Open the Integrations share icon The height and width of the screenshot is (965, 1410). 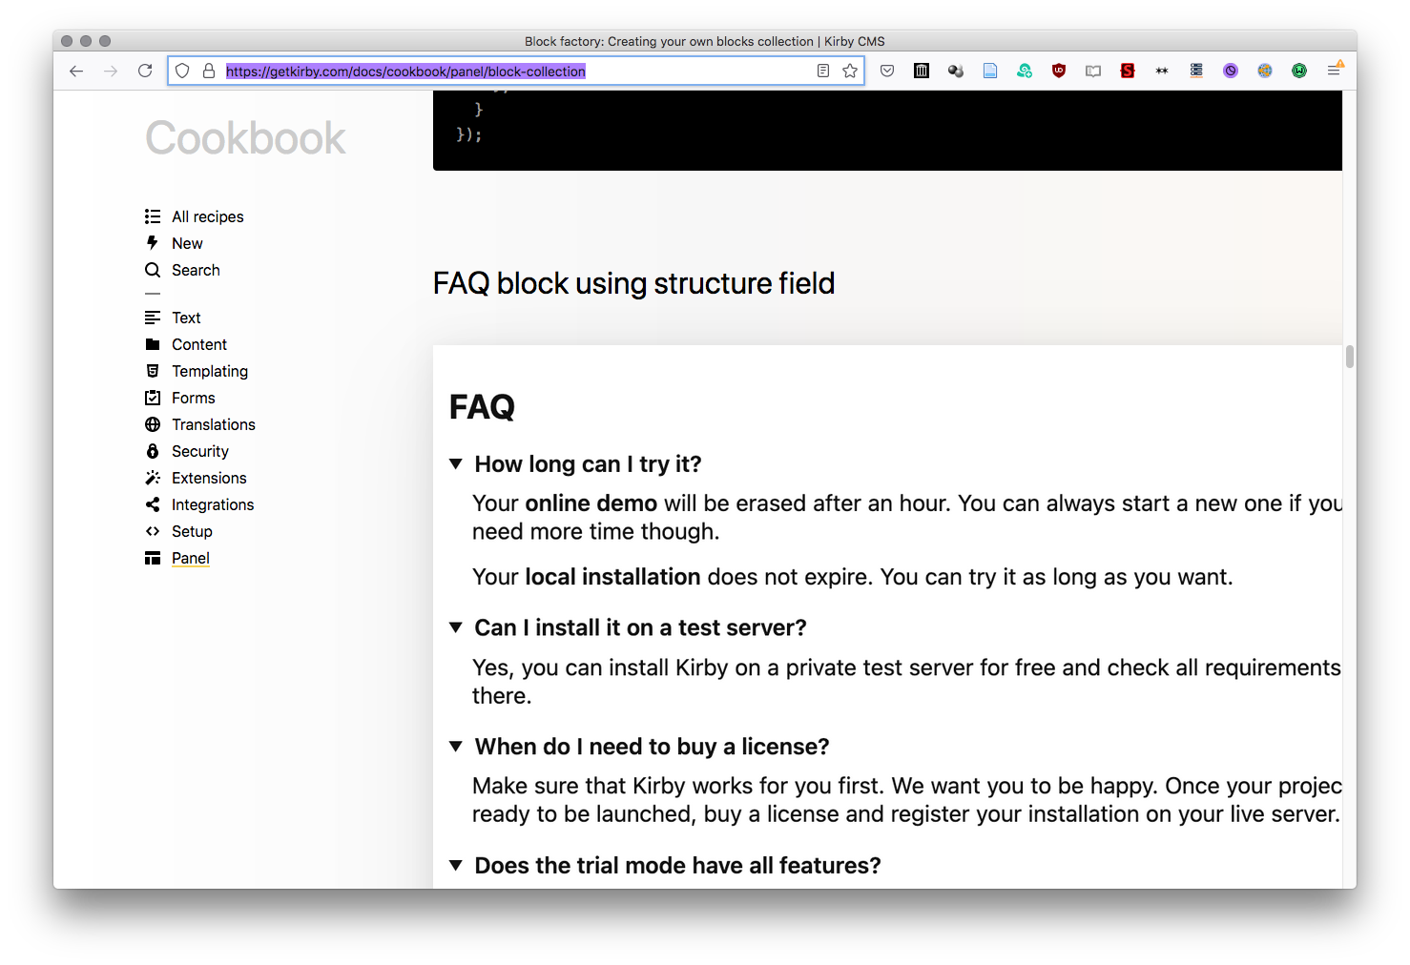point(153,504)
